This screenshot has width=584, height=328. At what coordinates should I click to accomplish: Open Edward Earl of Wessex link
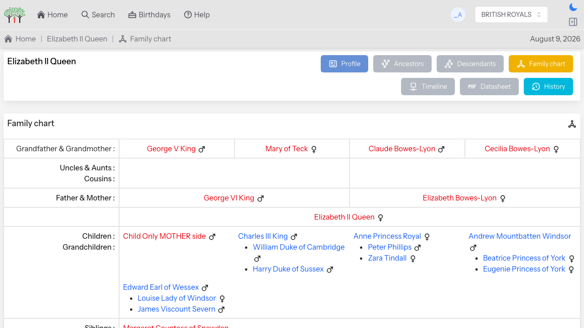[161, 287]
